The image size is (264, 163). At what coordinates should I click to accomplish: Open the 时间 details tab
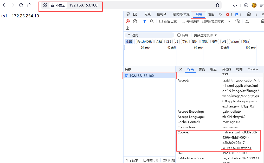239,69
